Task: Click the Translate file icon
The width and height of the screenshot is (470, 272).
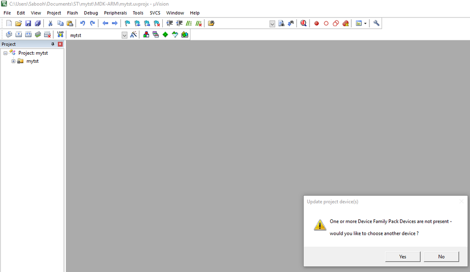Action: coord(9,35)
